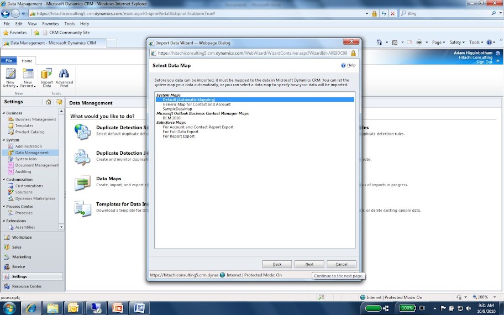Click the Help icon in wizard dialog
504x315 pixels.
click(343, 65)
